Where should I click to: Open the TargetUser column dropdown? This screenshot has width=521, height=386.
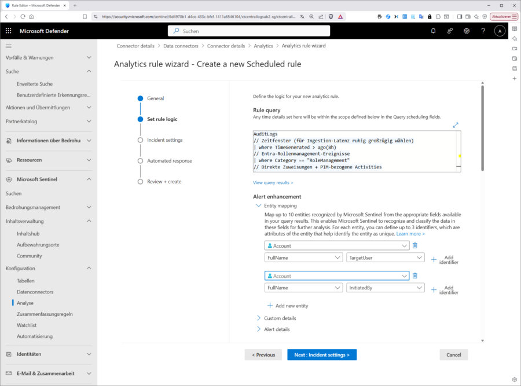[x=385, y=258]
